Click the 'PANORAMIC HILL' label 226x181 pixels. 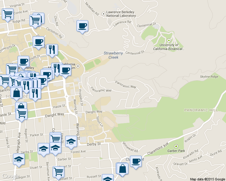click(x=201, y=110)
